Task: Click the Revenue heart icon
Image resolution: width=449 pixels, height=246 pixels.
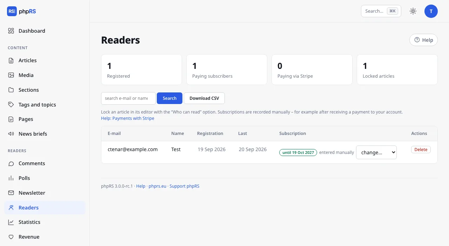Action: 11,237
